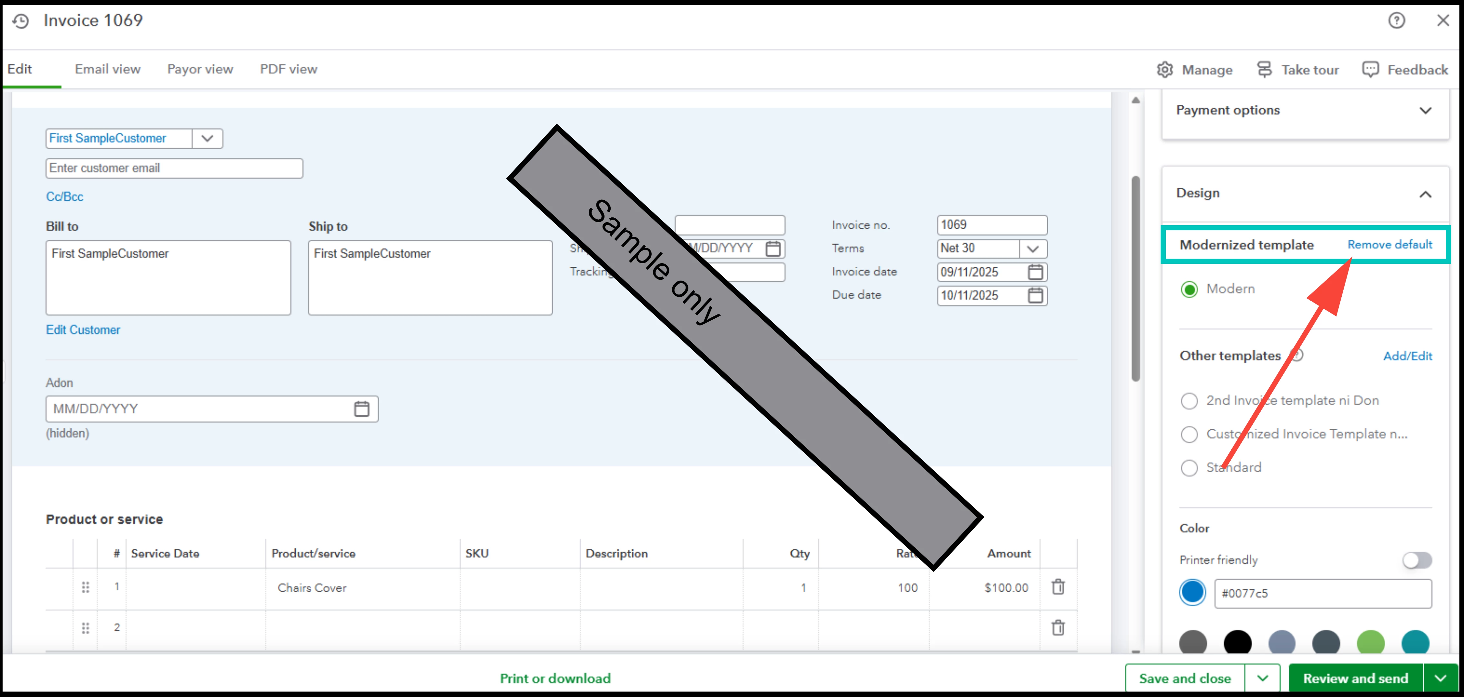Image resolution: width=1464 pixels, height=698 pixels.
Task: Click Add/Edit templates link
Action: coord(1407,356)
